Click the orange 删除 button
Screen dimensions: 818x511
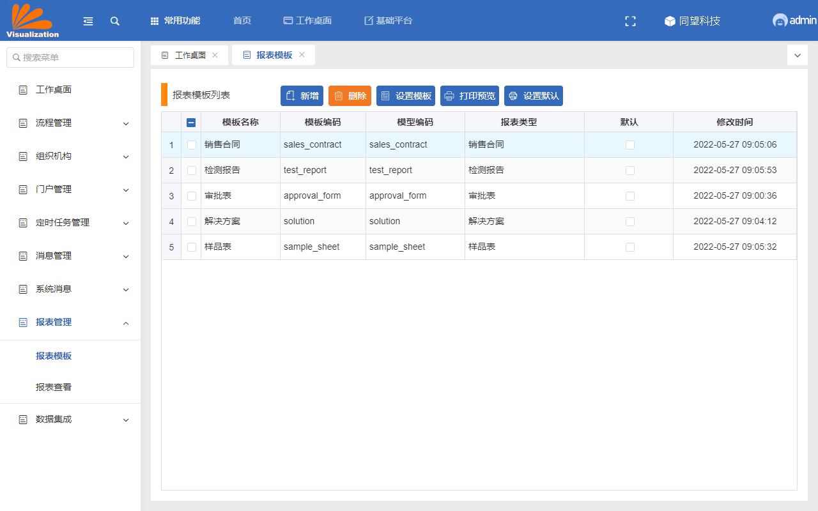click(350, 96)
